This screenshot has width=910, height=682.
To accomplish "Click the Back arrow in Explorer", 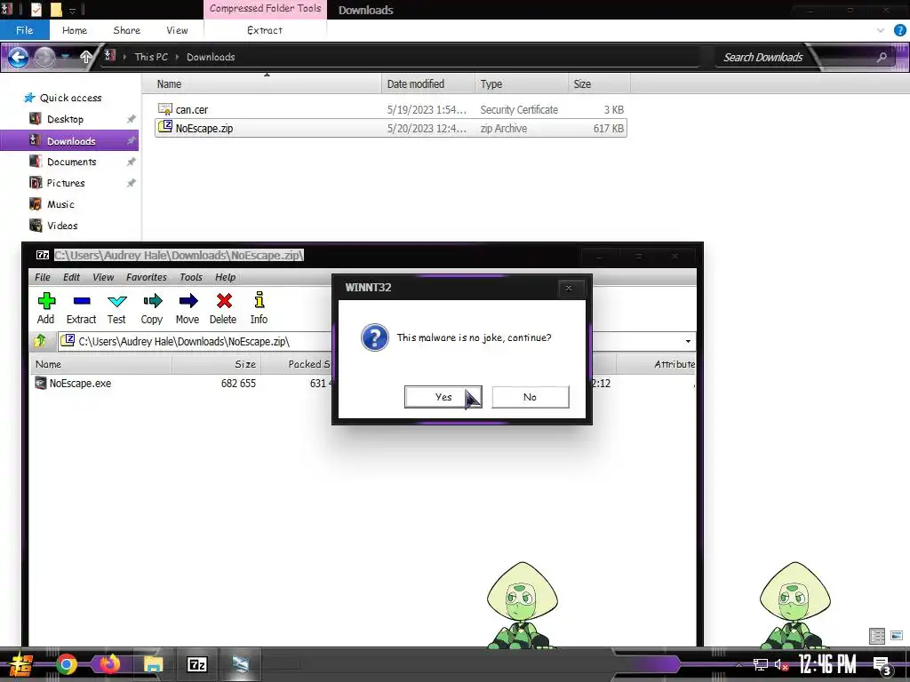I will point(18,57).
